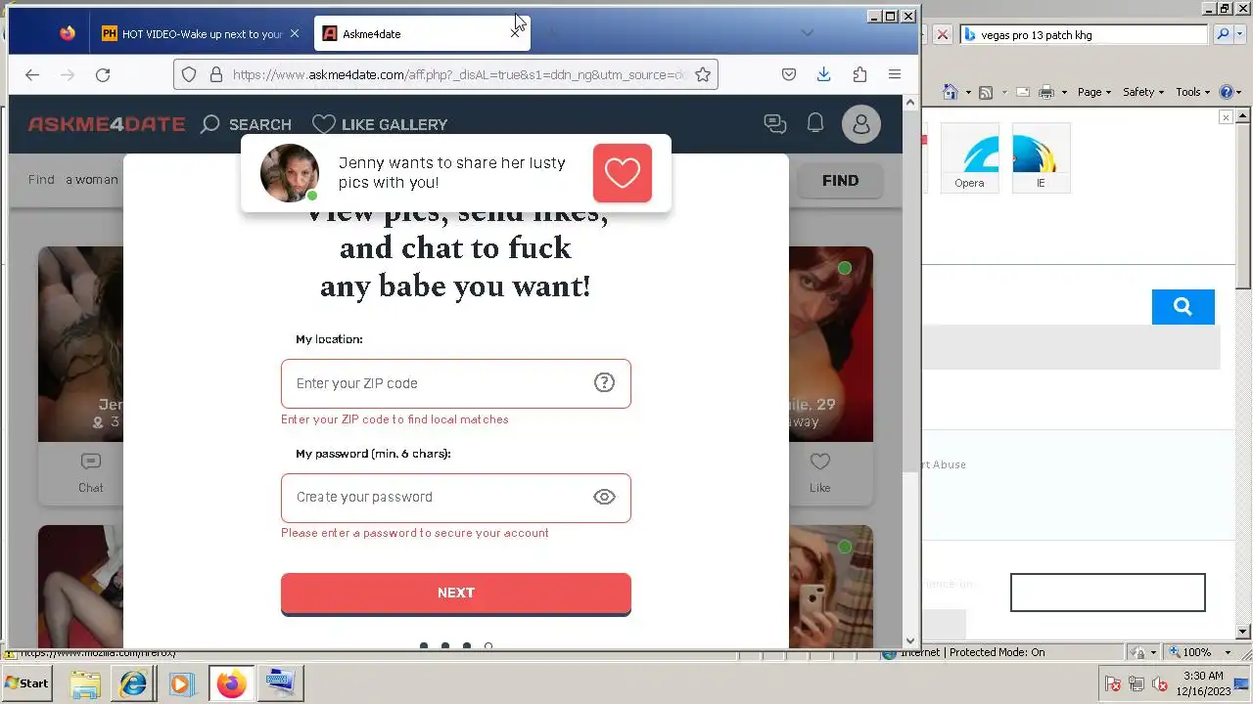Open SEARCH in site navigation
1253x704 pixels.
[x=246, y=124]
